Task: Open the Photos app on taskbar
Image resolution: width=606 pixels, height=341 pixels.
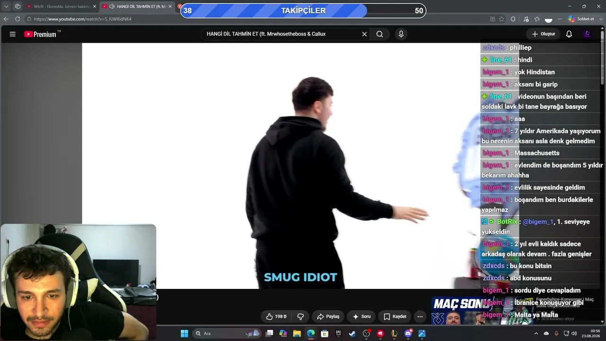Action: tap(422, 333)
